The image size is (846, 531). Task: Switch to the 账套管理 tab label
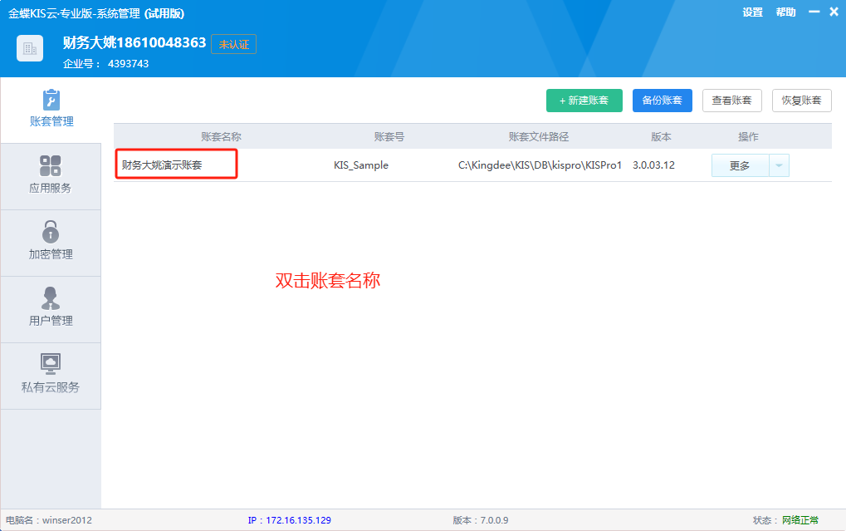(x=51, y=121)
